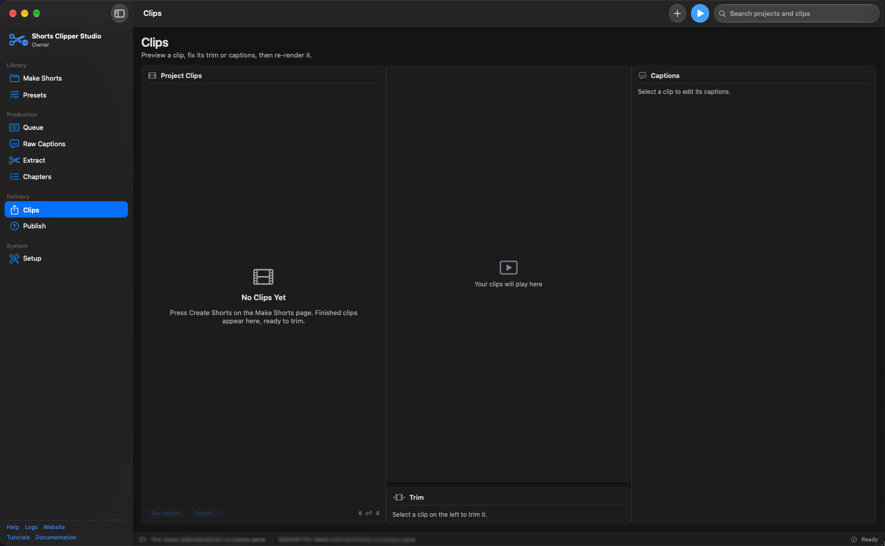Click the Publish upload arrow icon

[x=14, y=226]
